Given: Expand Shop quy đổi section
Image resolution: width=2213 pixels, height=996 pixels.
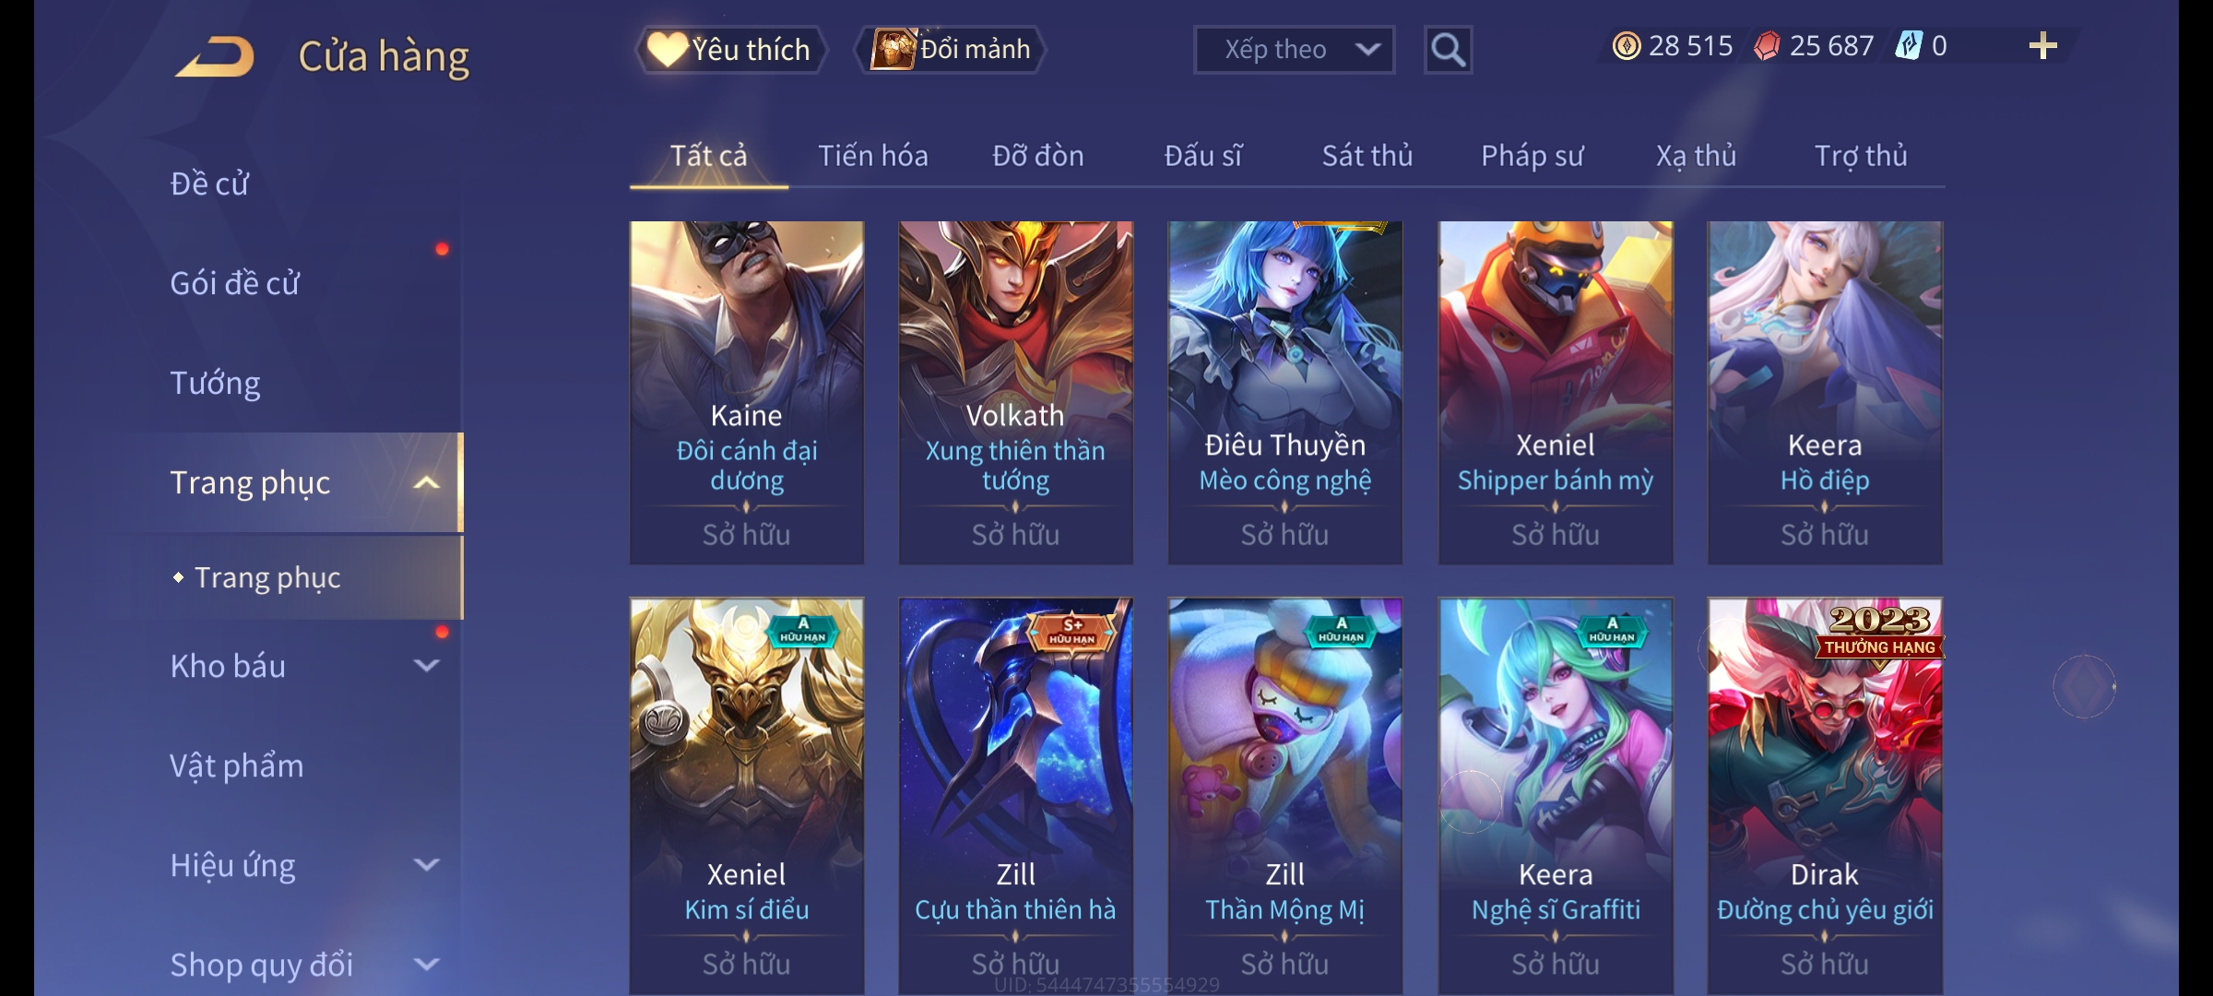Looking at the screenshot, I should point(427,964).
